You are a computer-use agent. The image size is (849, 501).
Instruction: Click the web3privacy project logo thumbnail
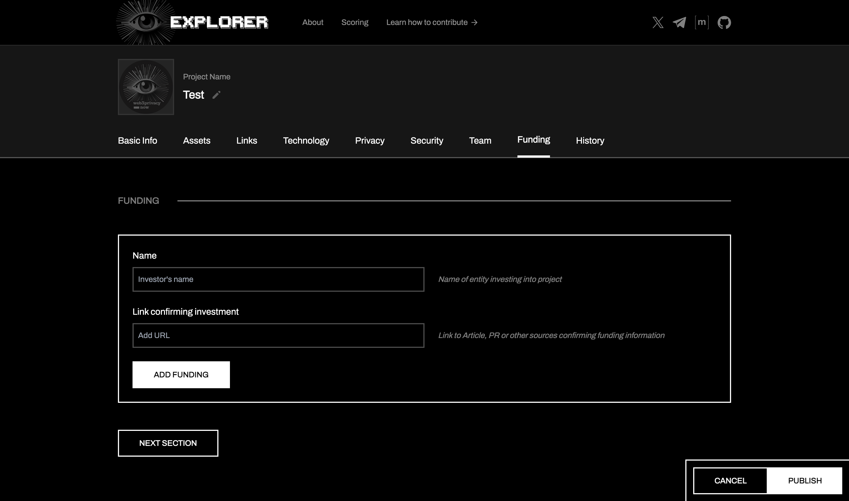click(x=146, y=87)
